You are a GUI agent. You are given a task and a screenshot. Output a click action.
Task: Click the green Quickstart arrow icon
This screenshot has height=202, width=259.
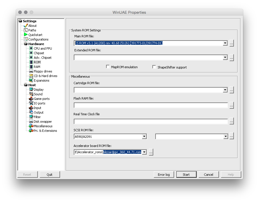26,35
